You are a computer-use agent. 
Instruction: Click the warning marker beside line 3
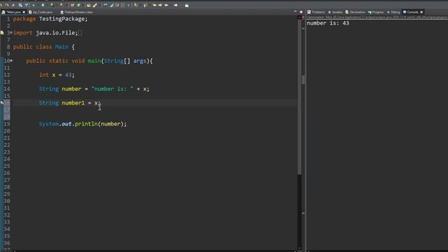coord(2,33)
